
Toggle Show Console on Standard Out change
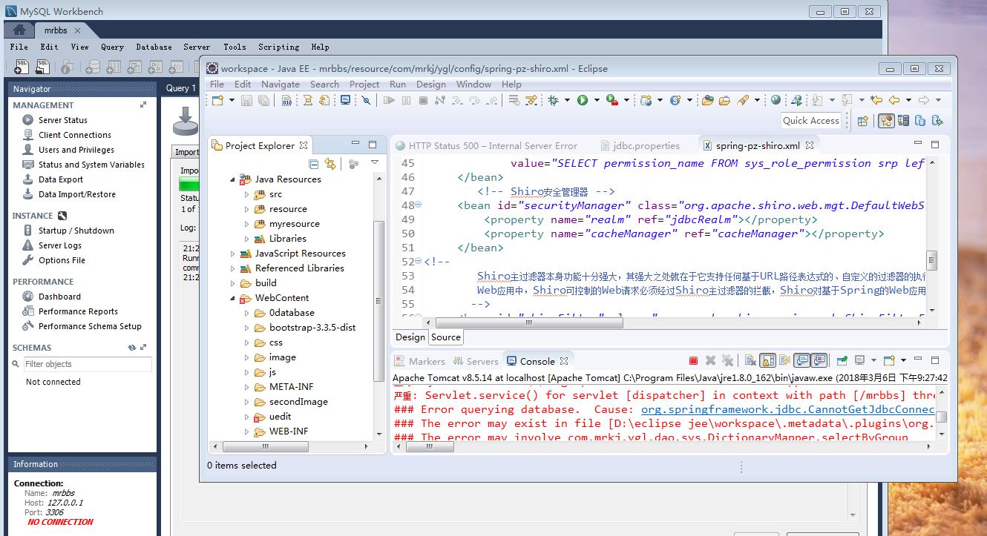click(801, 361)
